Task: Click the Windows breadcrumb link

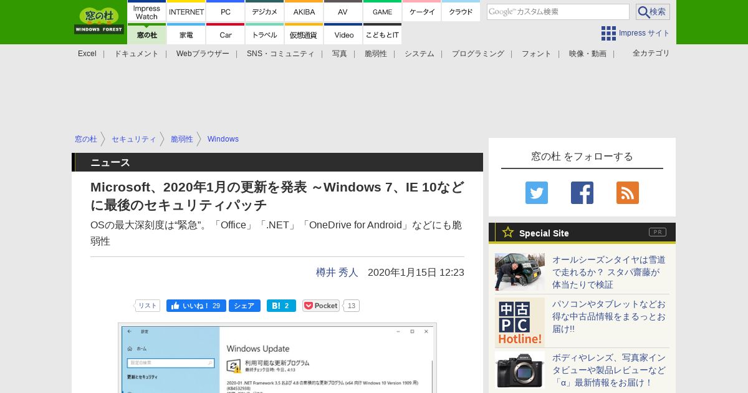Action: (223, 139)
